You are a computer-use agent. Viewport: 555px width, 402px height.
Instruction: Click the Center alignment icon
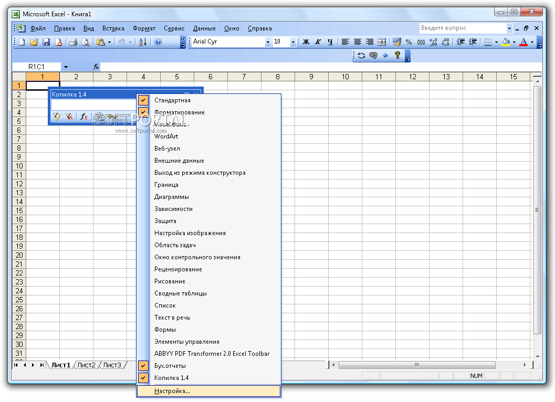tap(358, 42)
